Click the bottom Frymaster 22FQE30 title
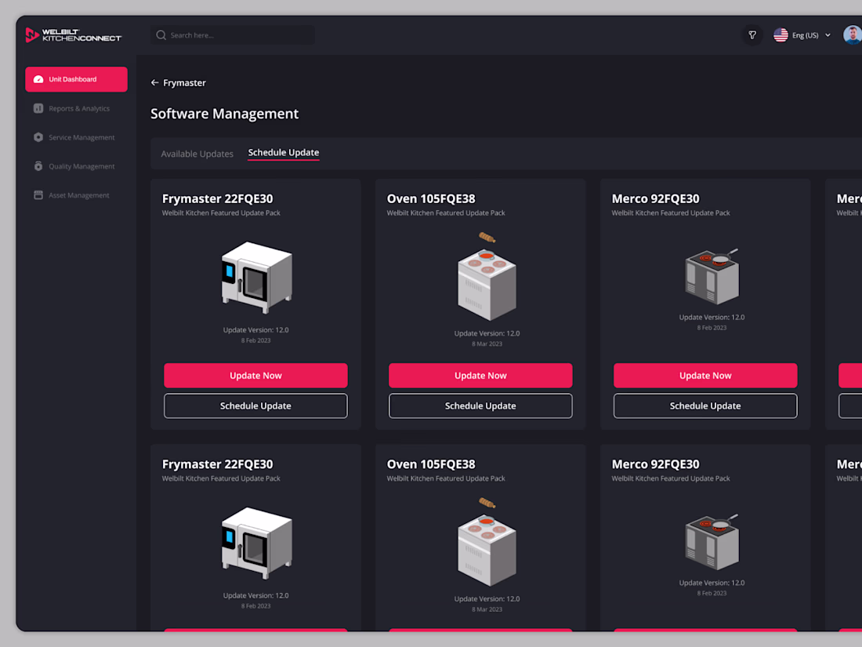Image resolution: width=862 pixels, height=647 pixels. [217, 464]
